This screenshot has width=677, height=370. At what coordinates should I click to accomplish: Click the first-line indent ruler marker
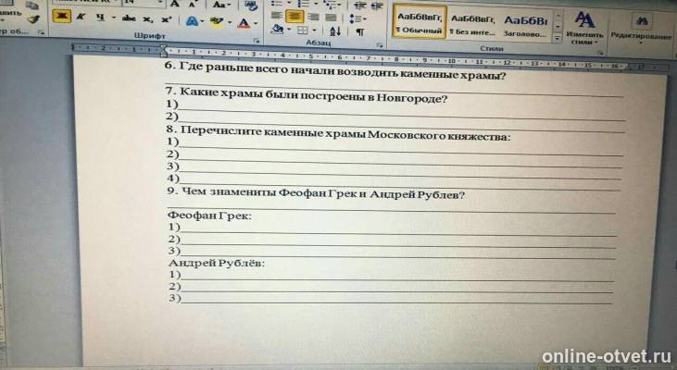[x=163, y=47]
